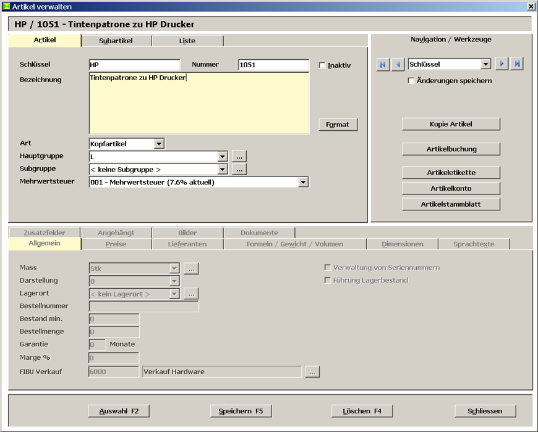Enable the Inaktiv checkbox

322,65
